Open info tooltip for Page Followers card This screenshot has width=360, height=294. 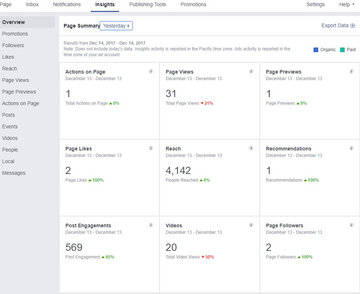pyautogui.click(x=351, y=225)
